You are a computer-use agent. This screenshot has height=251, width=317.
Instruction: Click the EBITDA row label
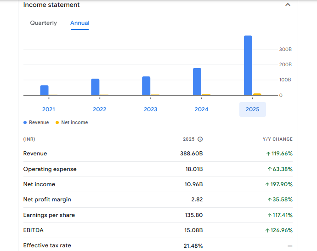point(34,230)
